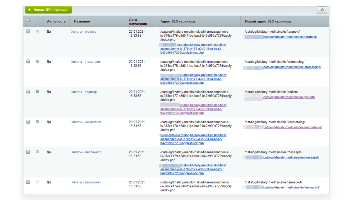
Task: Click the Новая SEO-страница button
Action: click(48, 10)
